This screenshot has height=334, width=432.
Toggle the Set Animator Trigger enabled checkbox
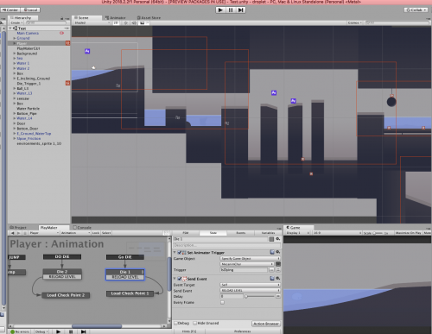(180, 252)
